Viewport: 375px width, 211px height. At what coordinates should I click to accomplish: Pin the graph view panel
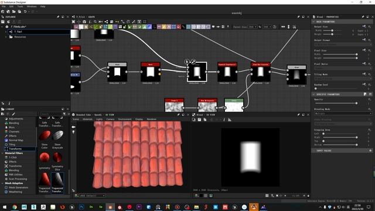click(298, 17)
